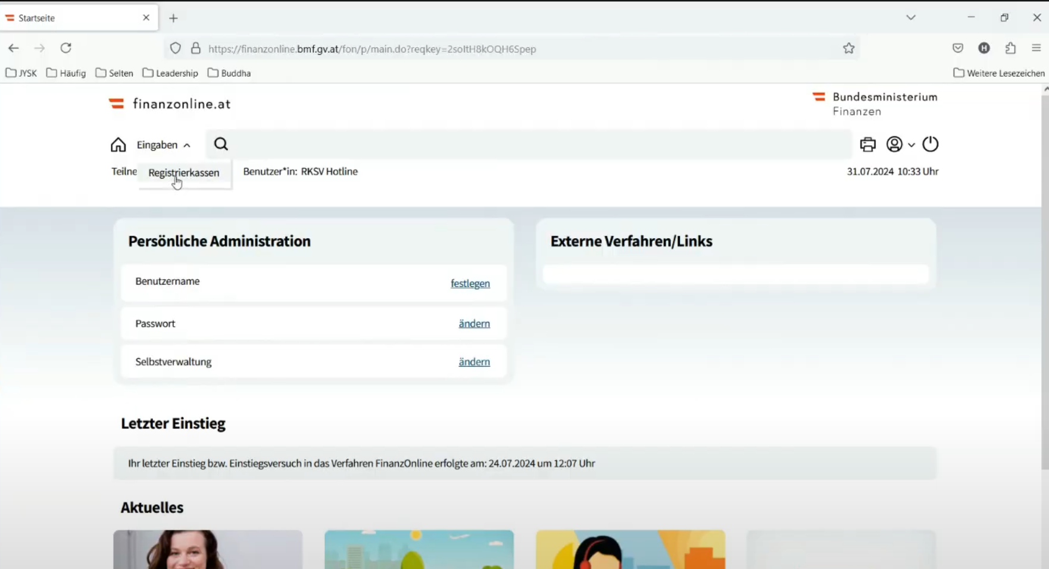Click ändern link for Passwort
Image resolution: width=1049 pixels, height=569 pixels.
tap(474, 323)
